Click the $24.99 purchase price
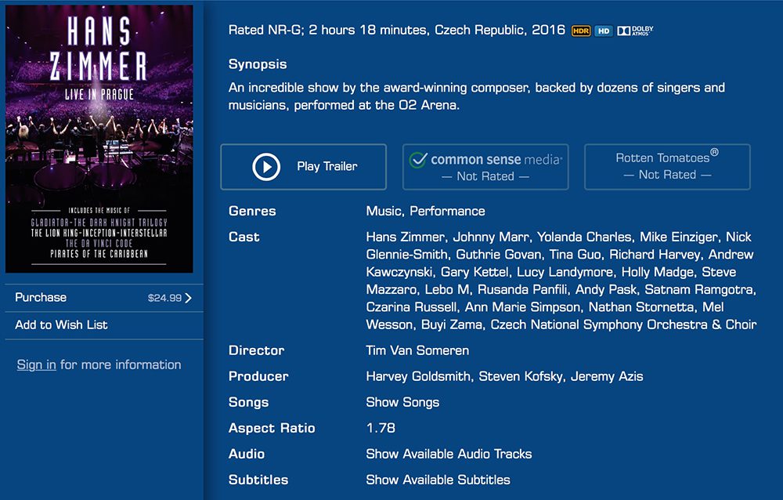 click(164, 298)
